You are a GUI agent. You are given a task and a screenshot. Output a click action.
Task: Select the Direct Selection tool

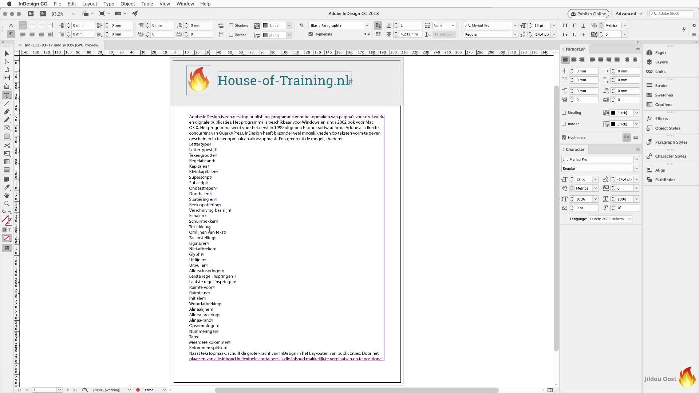click(x=7, y=61)
